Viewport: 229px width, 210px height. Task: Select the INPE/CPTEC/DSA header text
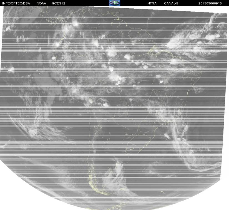tap(16, 3)
